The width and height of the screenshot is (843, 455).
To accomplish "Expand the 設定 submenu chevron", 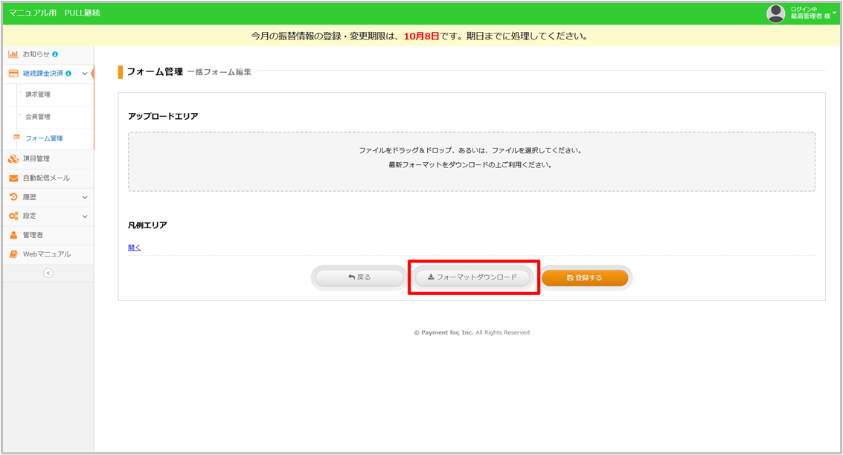I will click(85, 216).
